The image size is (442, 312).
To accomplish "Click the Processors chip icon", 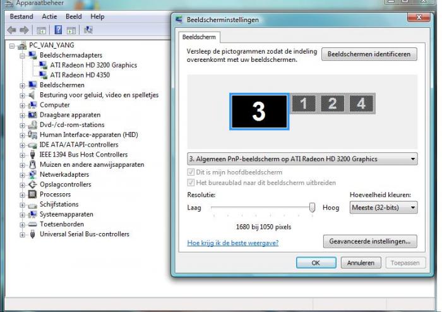I will point(32,194).
